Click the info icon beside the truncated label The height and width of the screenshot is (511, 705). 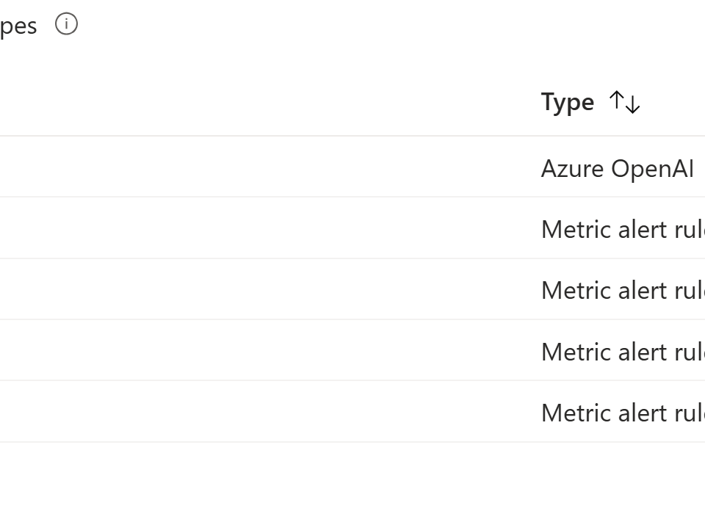click(x=66, y=23)
